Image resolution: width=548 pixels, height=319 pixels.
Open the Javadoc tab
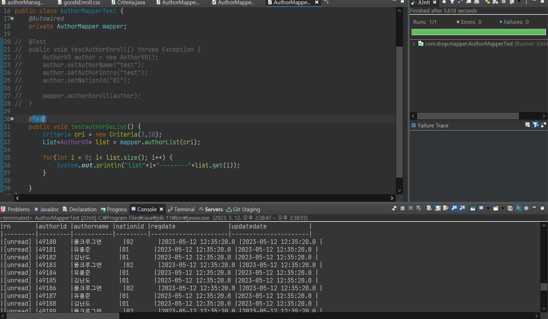(46, 209)
